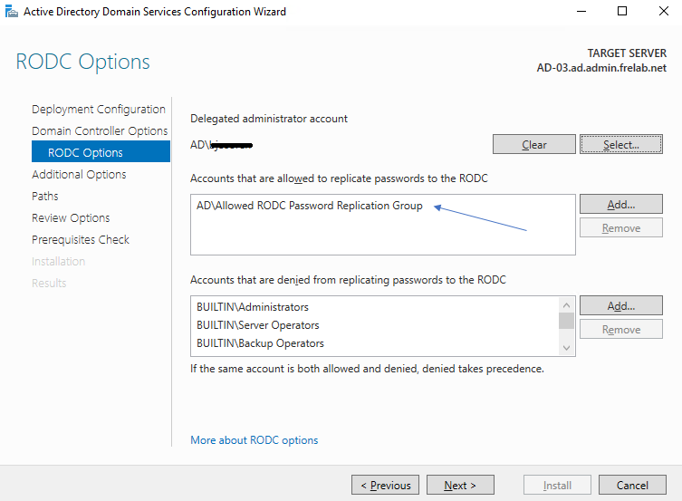Select BUILTIN\Server Operators in denied list

(x=257, y=325)
